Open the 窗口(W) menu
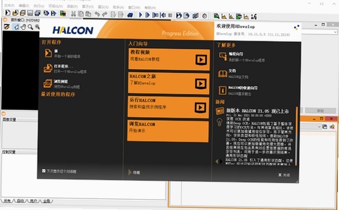Screen dimensions: 339x210 click(x=134, y=7)
